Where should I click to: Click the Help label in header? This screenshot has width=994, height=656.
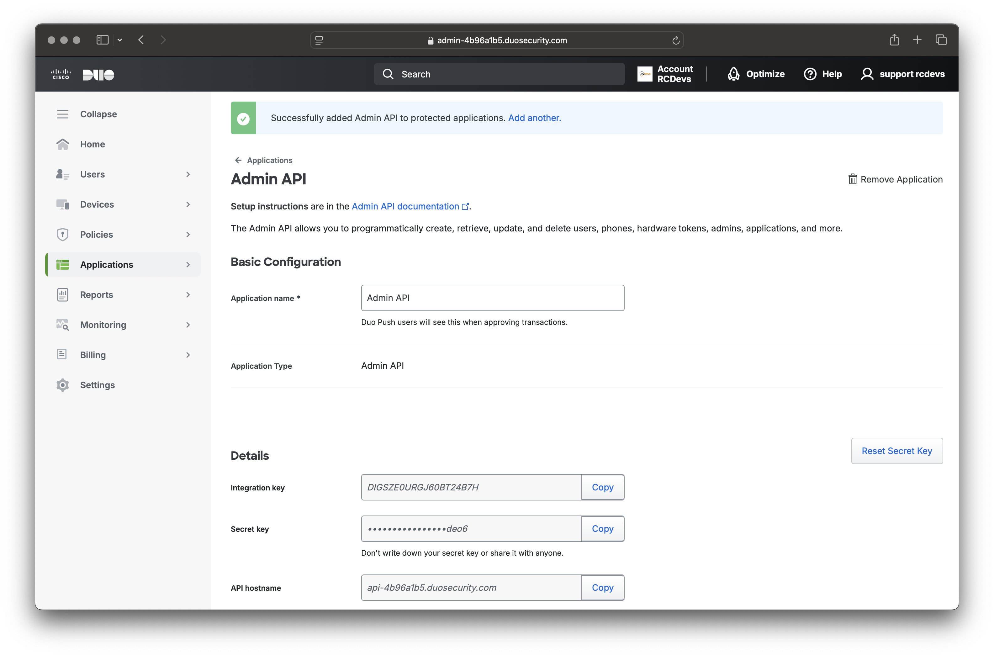click(832, 74)
